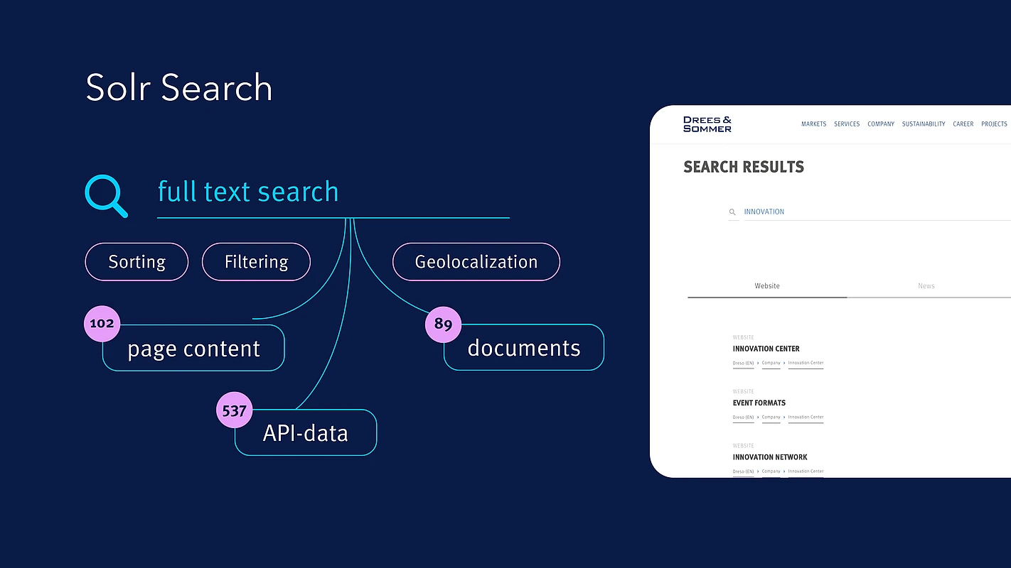1011x568 pixels.
Task: Click the Drees & Sommer logo
Action: (708, 124)
